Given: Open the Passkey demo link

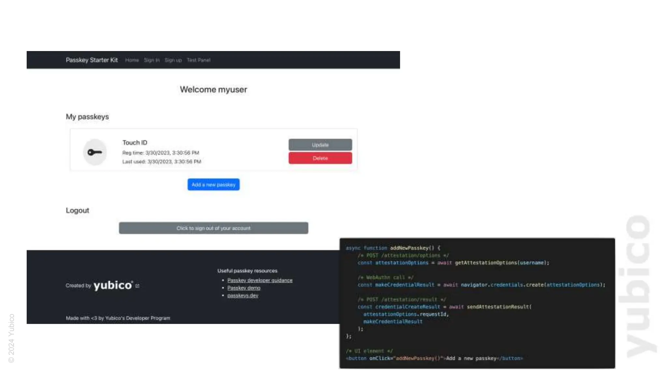Looking at the screenshot, I should click(x=244, y=288).
